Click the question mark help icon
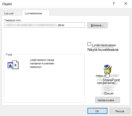 (114, 3)
